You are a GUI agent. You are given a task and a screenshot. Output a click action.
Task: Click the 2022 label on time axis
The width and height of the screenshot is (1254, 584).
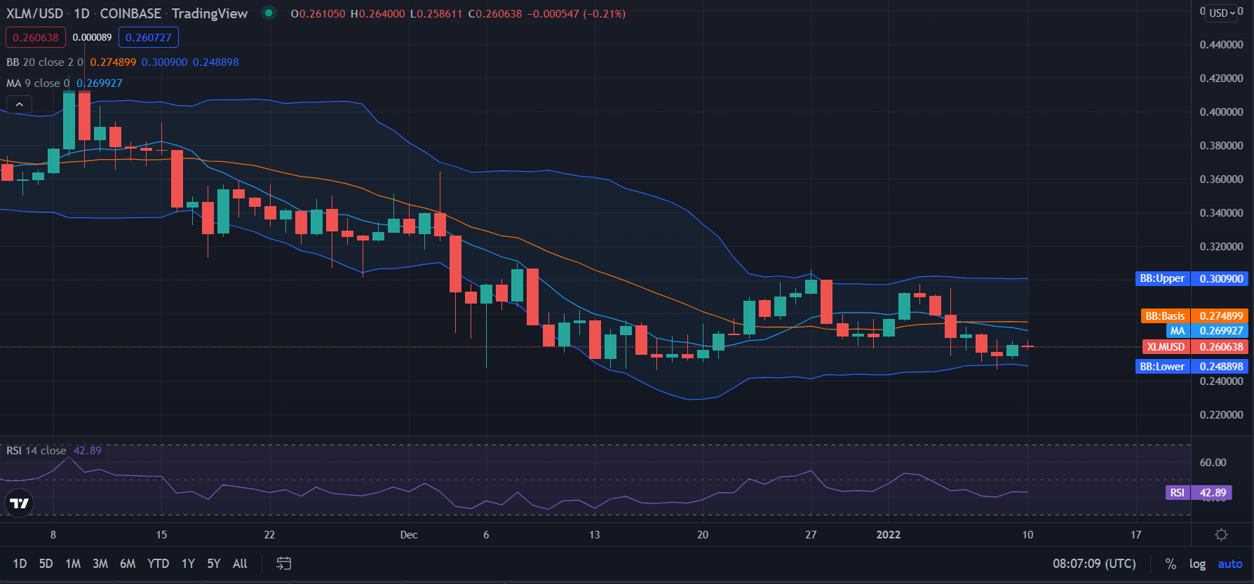coord(889,534)
